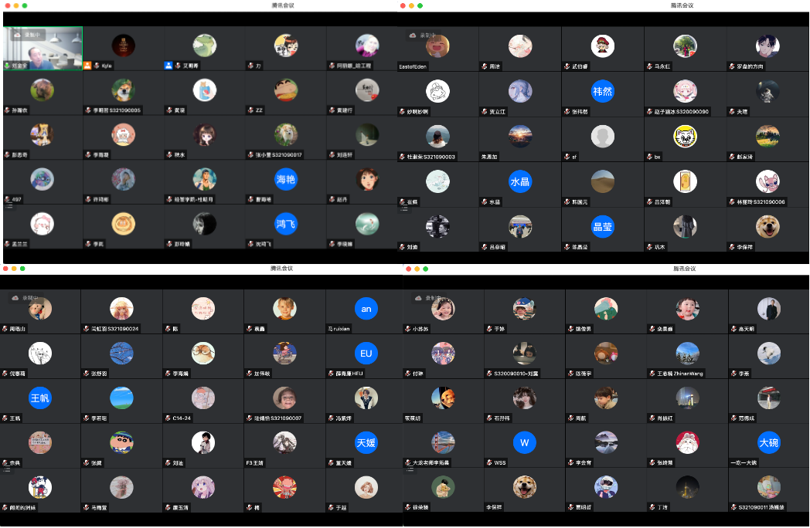This screenshot has height=528, width=810.
Task: Click the blue person badge in top-left window
Action: pyautogui.click(x=168, y=66)
